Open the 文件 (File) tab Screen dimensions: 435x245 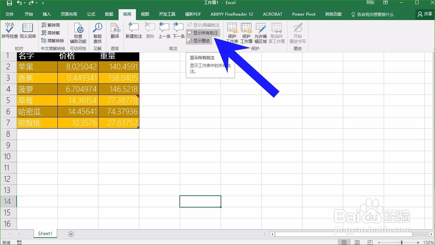[10, 14]
